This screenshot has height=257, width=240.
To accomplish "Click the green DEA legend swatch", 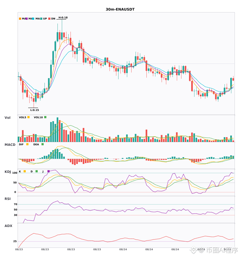I will pyautogui.click(x=43, y=144).
